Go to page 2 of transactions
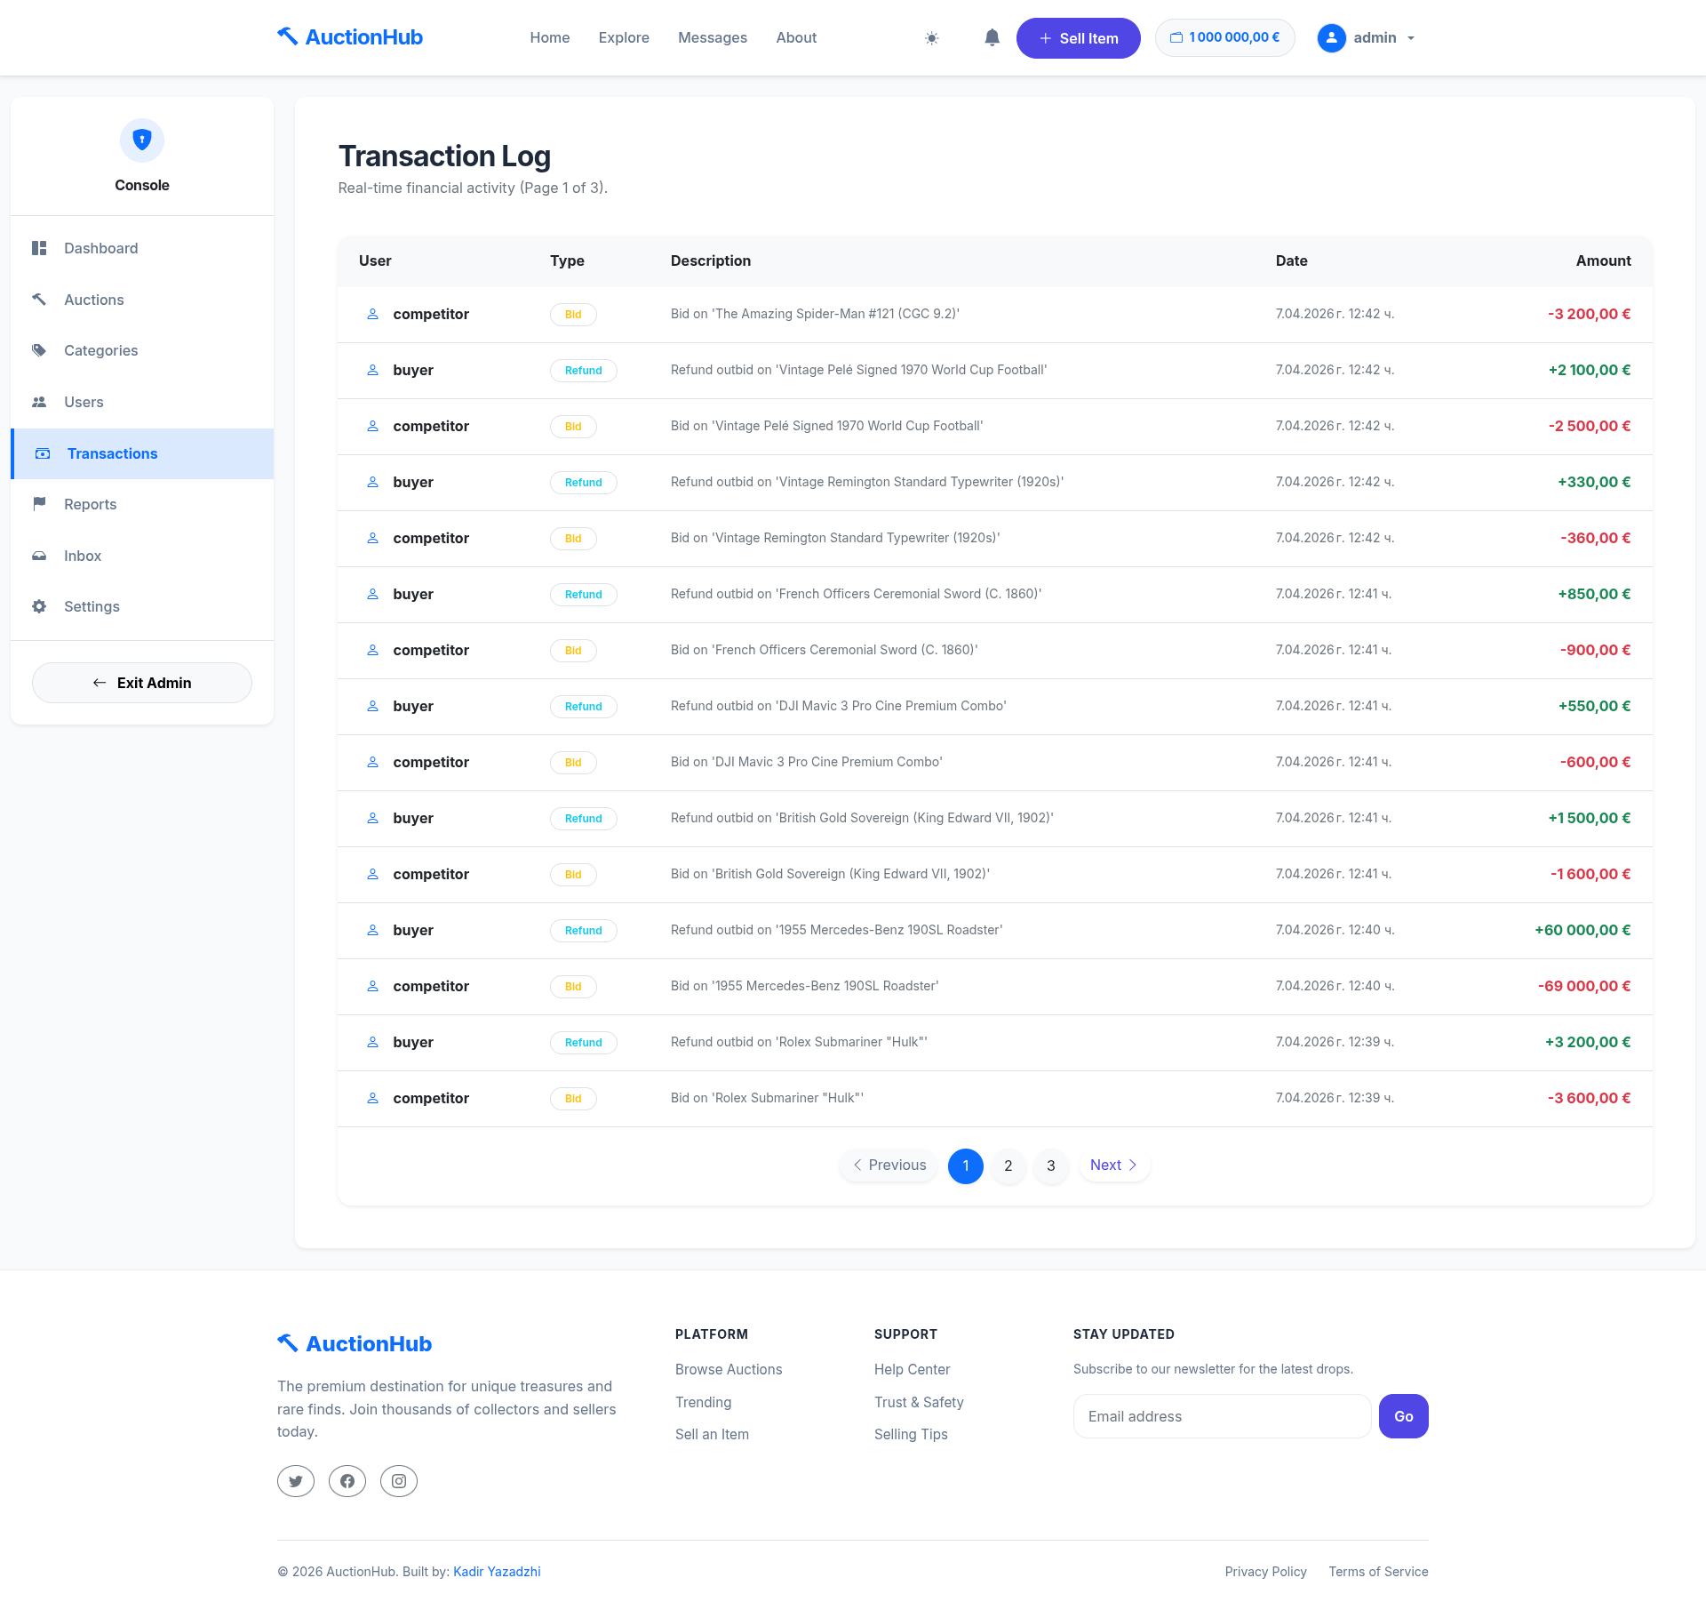The width and height of the screenshot is (1706, 1610). click(x=1008, y=1165)
